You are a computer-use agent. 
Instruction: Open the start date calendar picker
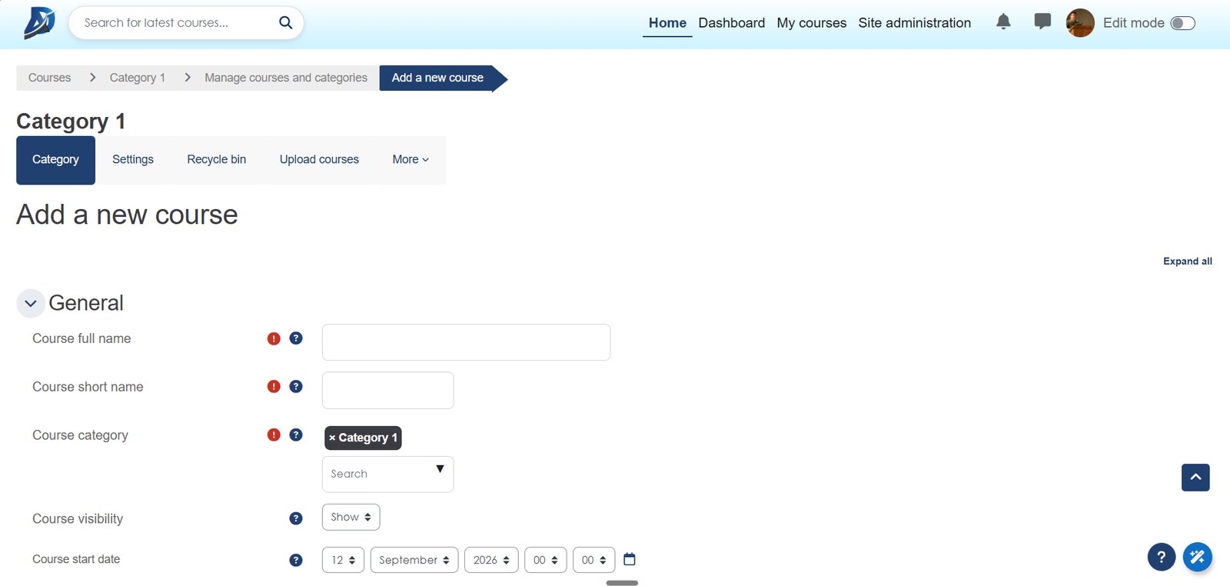(x=630, y=559)
